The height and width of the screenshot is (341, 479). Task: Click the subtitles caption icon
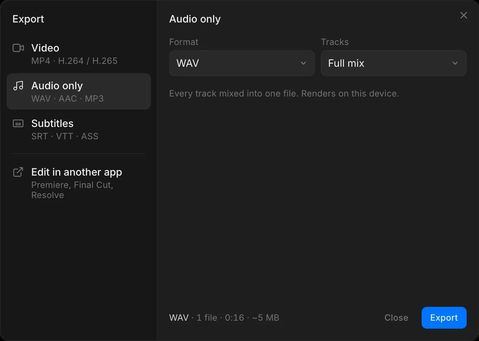18,123
